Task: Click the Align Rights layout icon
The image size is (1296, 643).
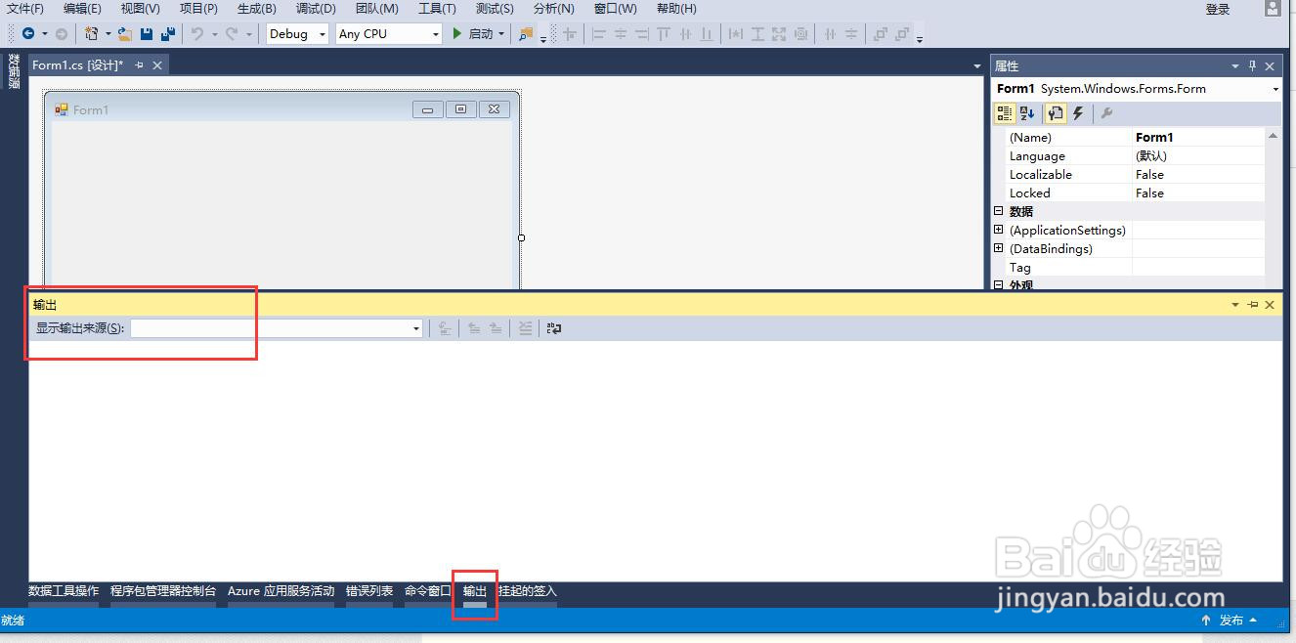Action: (x=642, y=33)
